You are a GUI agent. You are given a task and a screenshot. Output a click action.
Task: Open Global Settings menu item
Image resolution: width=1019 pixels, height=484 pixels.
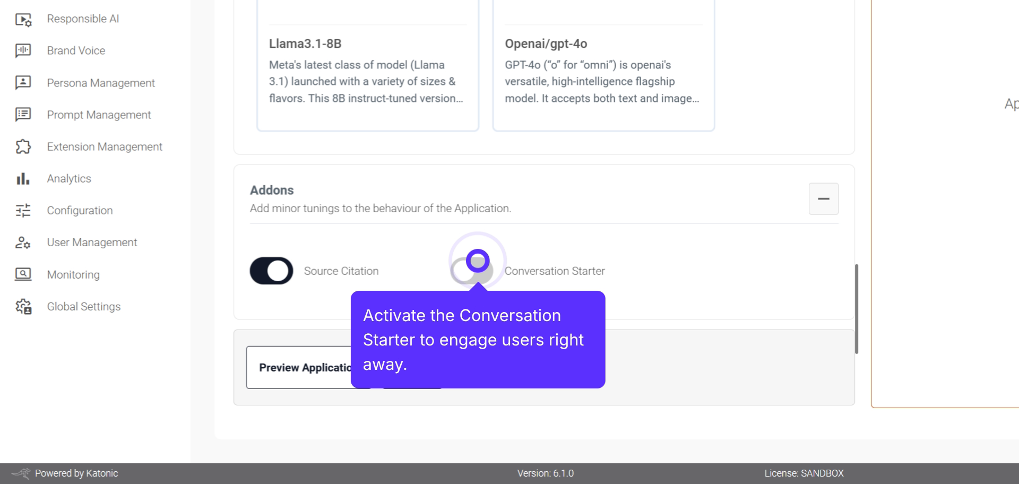click(x=83, y=307)
